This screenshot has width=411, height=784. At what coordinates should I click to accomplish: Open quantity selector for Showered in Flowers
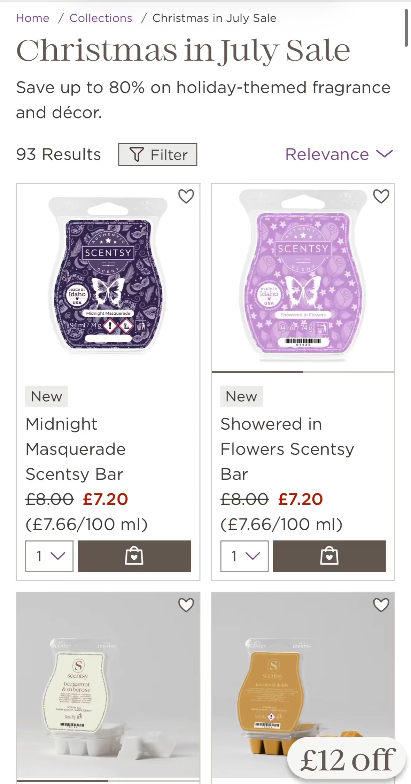pyautogui.click(x=244, y=556)
